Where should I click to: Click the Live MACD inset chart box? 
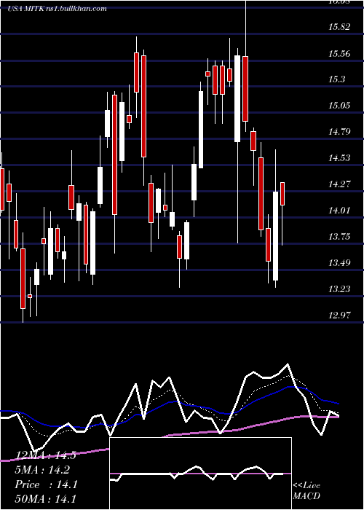coord(200,474)
